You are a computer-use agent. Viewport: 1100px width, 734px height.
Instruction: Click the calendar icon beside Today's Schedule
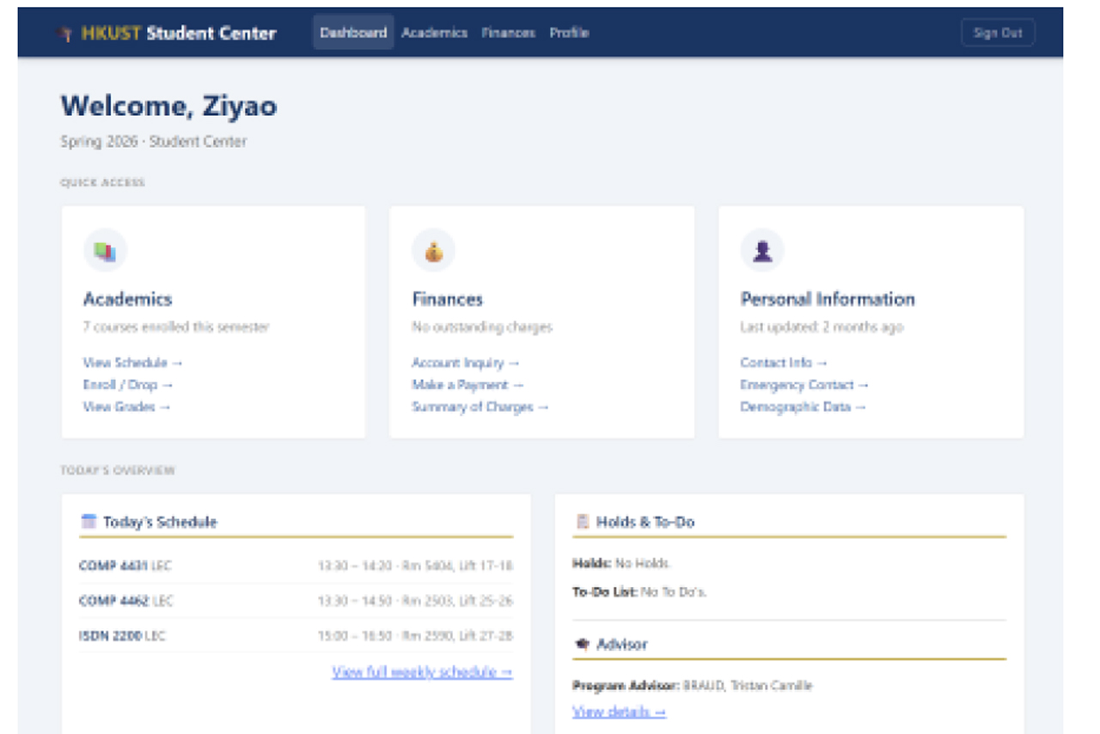[x=88, y=521]
